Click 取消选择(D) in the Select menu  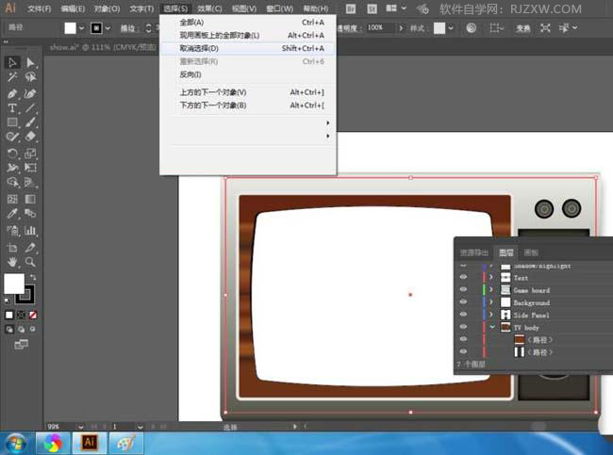pos(199,48)
